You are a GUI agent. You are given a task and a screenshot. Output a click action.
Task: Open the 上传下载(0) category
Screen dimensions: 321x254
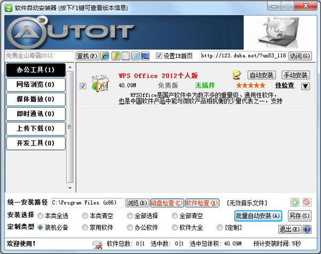36,129
